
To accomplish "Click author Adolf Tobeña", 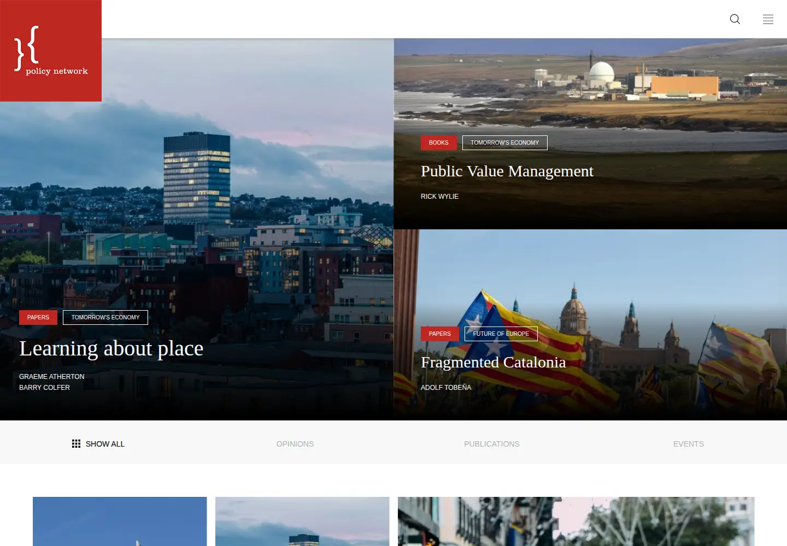I will coord(446,388).
